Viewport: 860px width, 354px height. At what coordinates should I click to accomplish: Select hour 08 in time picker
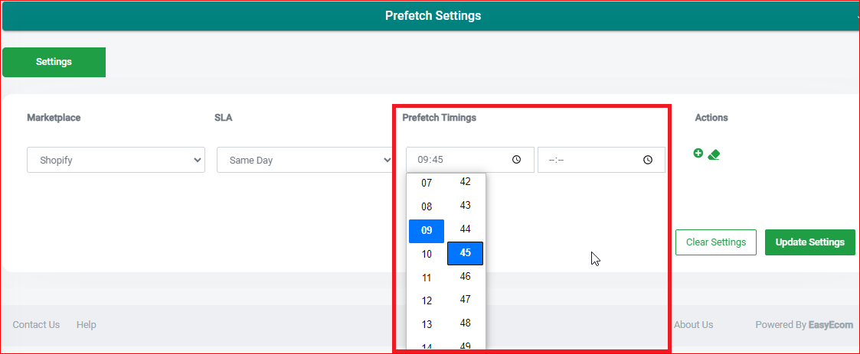[x=427, y=207]
